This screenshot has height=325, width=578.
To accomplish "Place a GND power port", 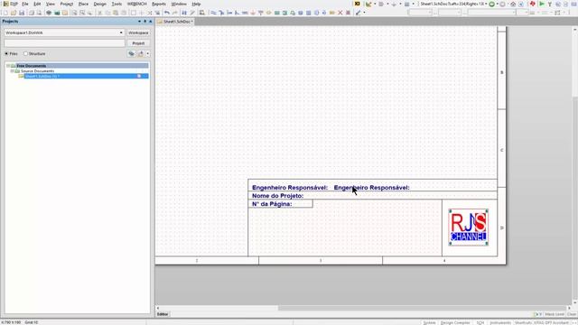I will [253, 13].
